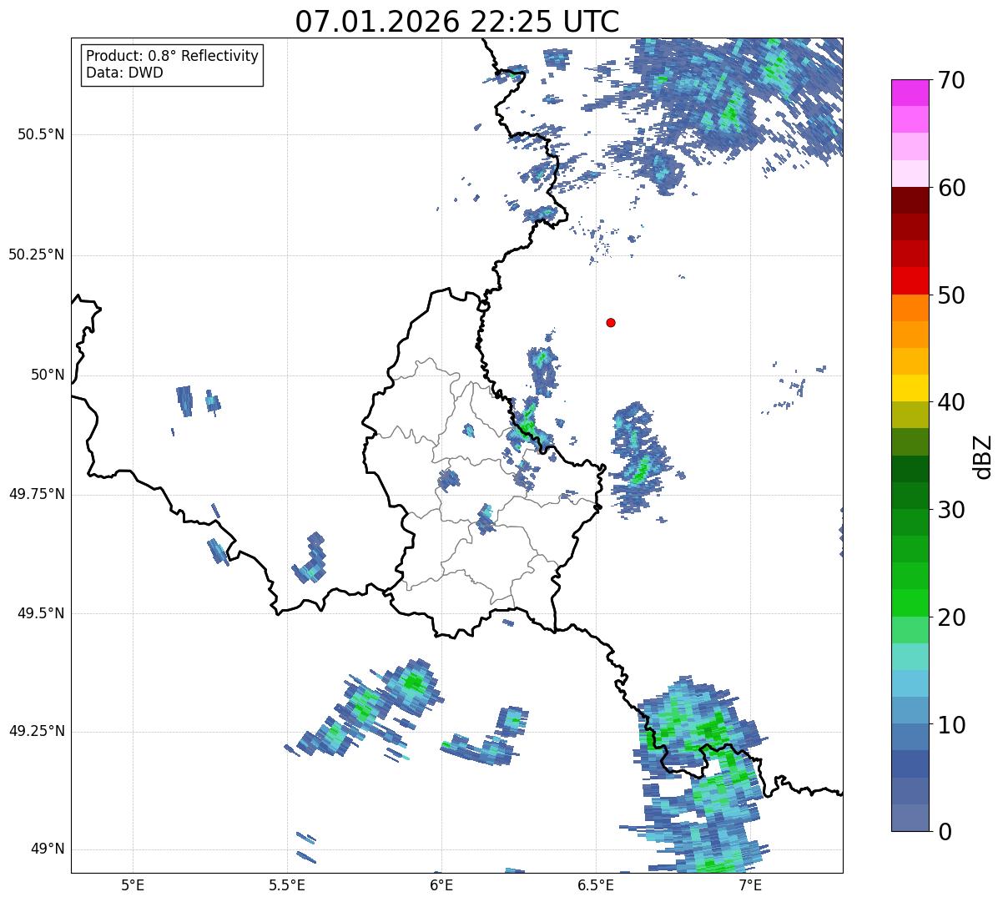Click the title "07.01.2026 22:25 UTC"
This screenshot has width=1003, height=902.
(457, 21)
